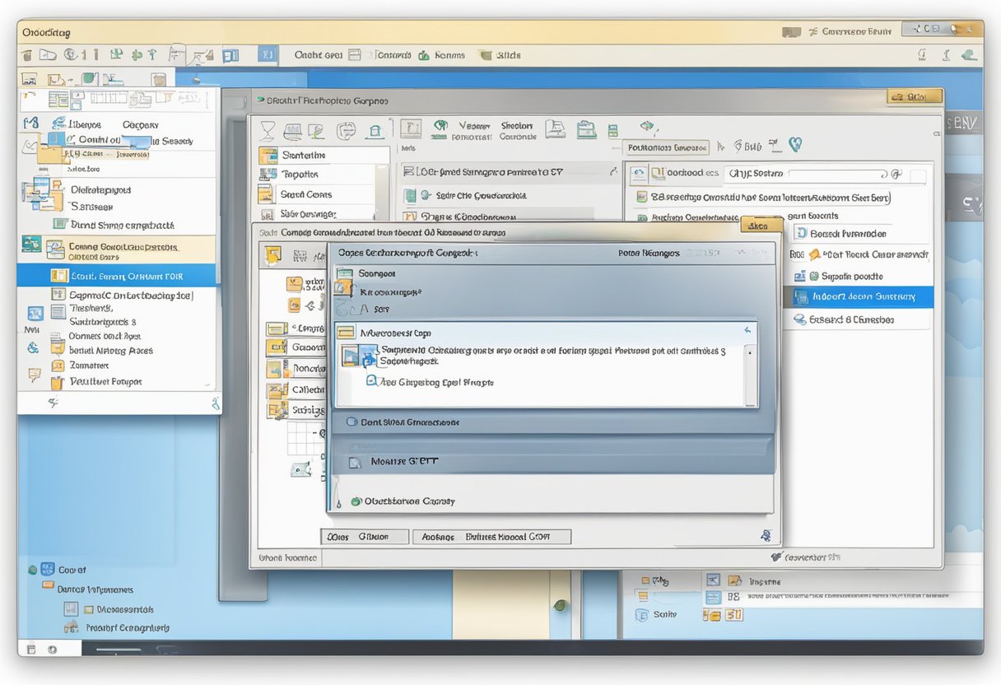Click the yellow note icon in dialog toolbar
The height and width of the screenshot is (685, 1001).
pyautogui.click(x=272, y=256)
